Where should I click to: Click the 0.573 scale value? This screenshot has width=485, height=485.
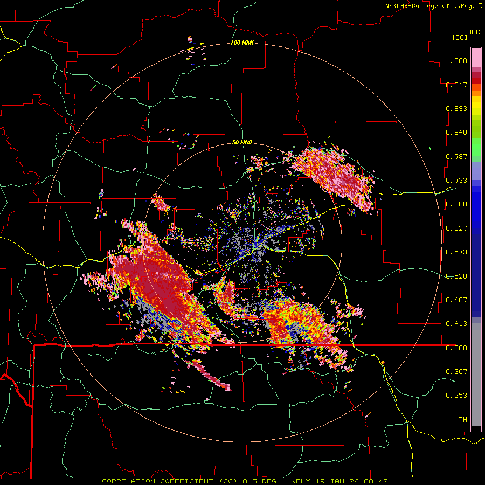coord(456,252)
